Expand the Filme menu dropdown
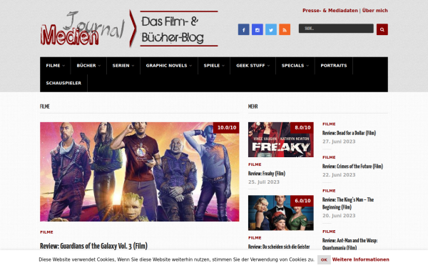 pos(55,66)
